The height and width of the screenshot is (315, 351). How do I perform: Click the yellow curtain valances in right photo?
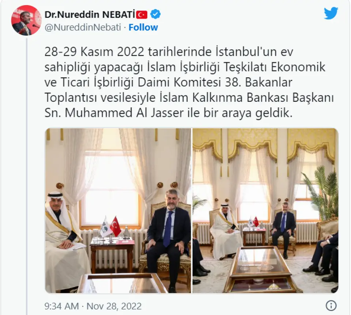pyautogui.click(x=265, y=143)
